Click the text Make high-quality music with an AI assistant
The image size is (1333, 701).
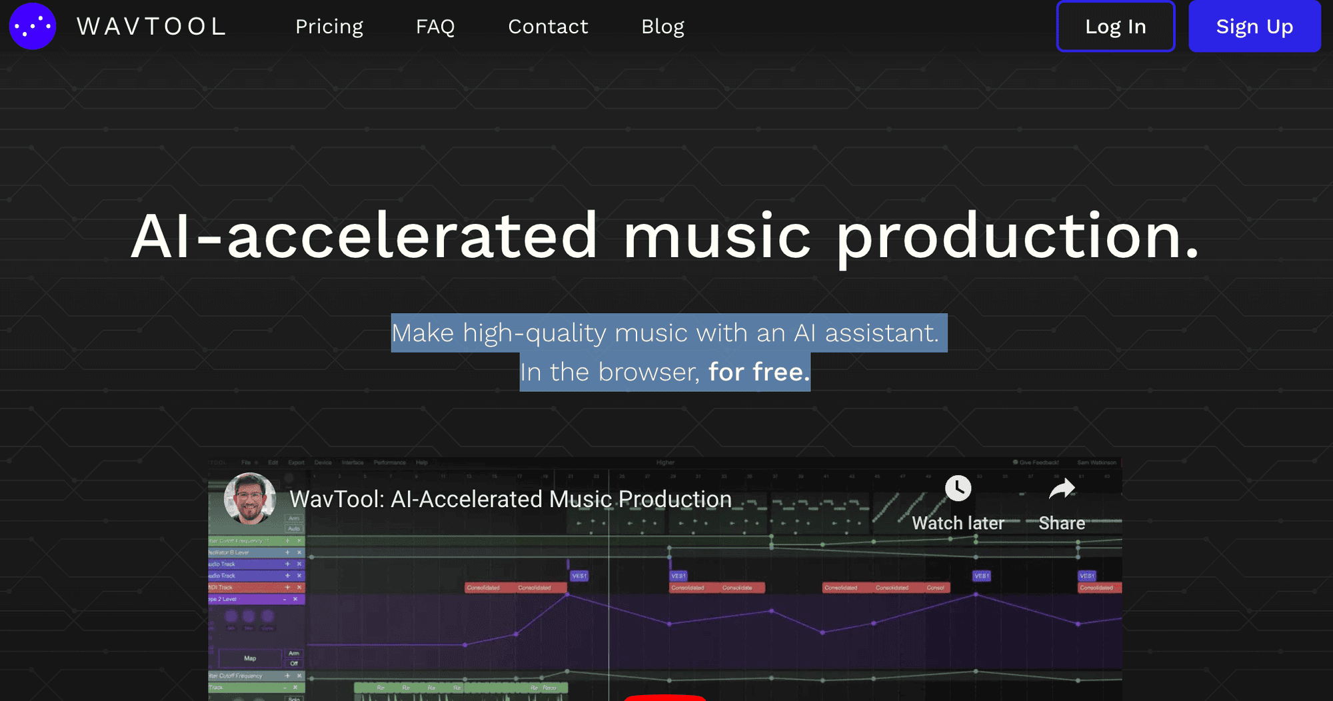pos(665,333)
